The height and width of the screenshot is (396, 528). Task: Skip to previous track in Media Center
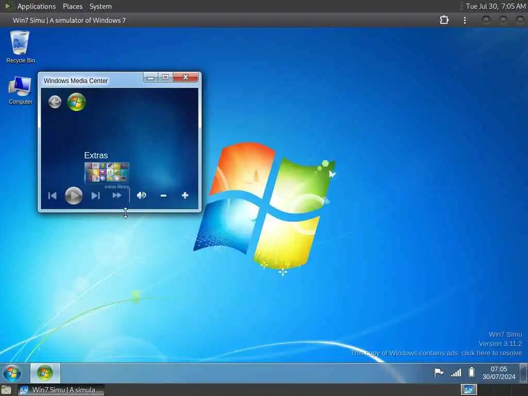tap(52, 195)
